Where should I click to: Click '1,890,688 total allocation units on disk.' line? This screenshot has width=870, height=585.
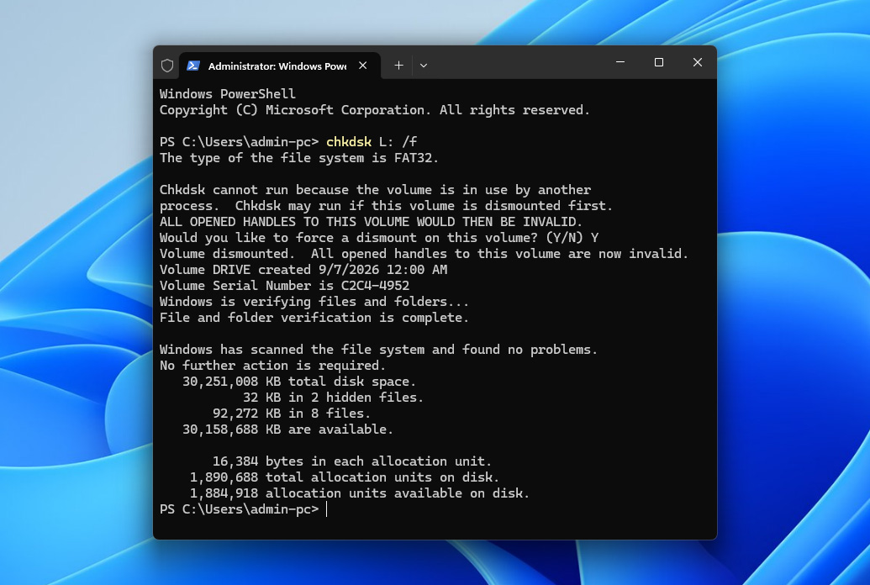pyautogui.click(x=344, y=478)
